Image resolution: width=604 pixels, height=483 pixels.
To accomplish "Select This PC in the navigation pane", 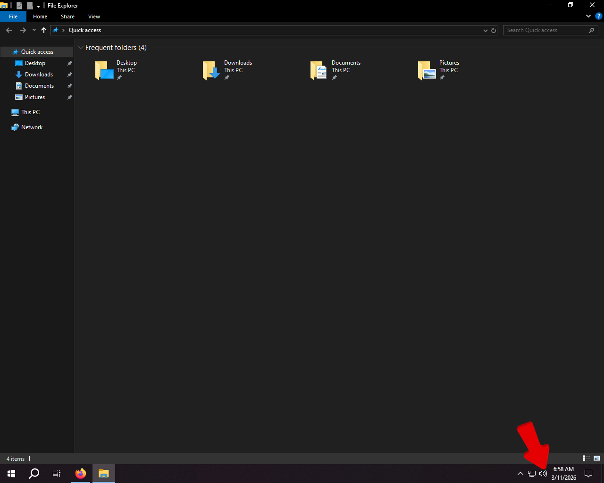I will coord(30,112).
